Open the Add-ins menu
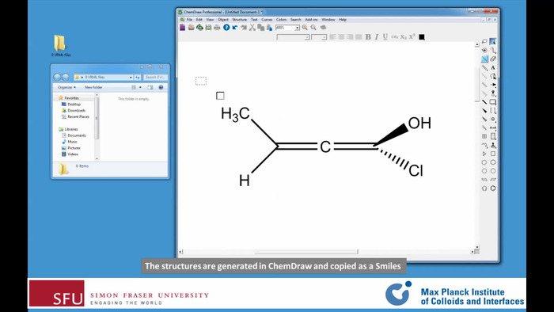554x312 pixels. [x=311, y=20]
